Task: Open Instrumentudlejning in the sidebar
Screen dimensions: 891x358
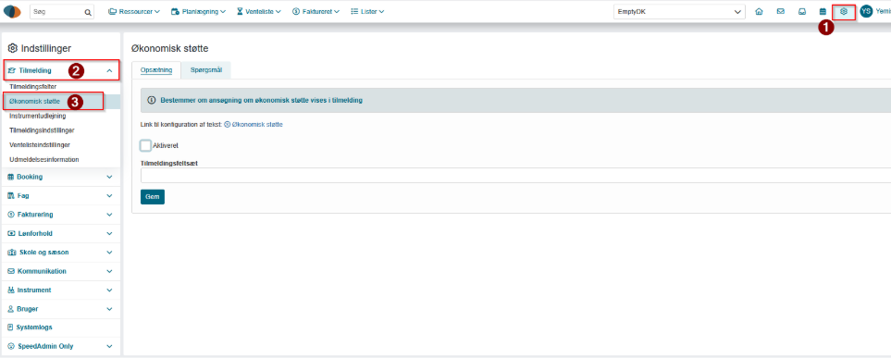Action: (38, 116)
